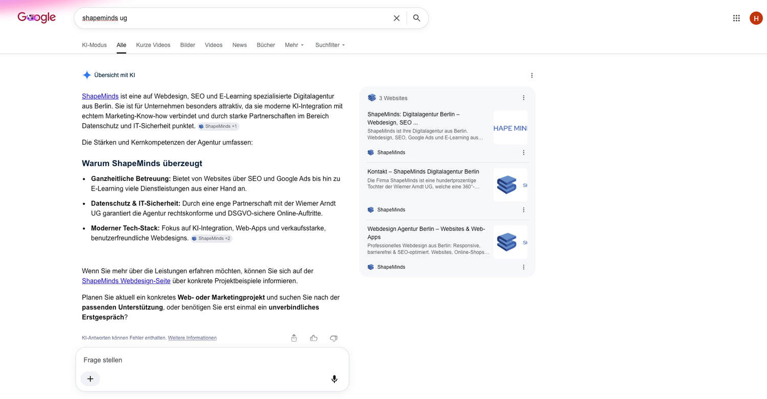Open the "Weitere Informationen" link
The height and width of the screenshot is (399, 767).
point(192,338)
